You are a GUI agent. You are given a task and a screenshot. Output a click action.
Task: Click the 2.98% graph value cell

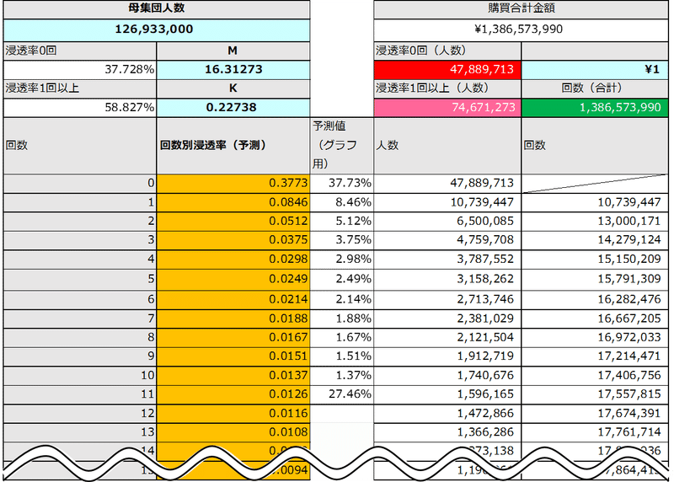point(342,260)
